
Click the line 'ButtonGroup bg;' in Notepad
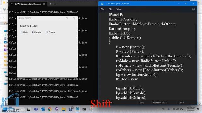[x=122, y=29]
